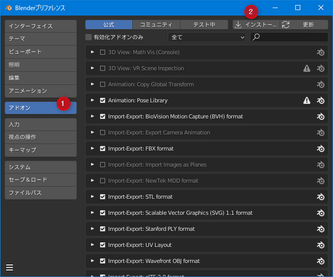Click Blender logo icon on SVG 1.1 format row
The height and width of the screenshot is (277, 333).
(x=320, y=213)
